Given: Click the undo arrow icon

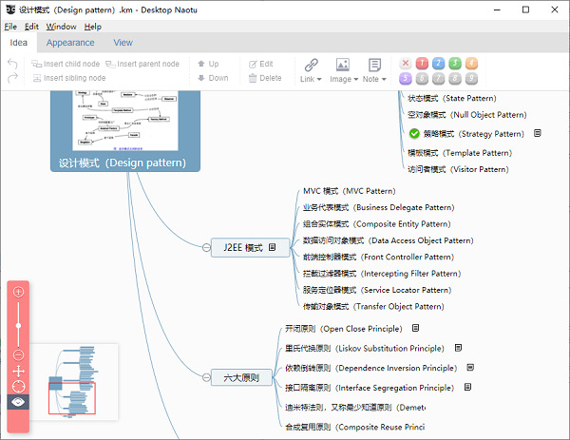Looking at the screenshot, I should pos(12,64).
